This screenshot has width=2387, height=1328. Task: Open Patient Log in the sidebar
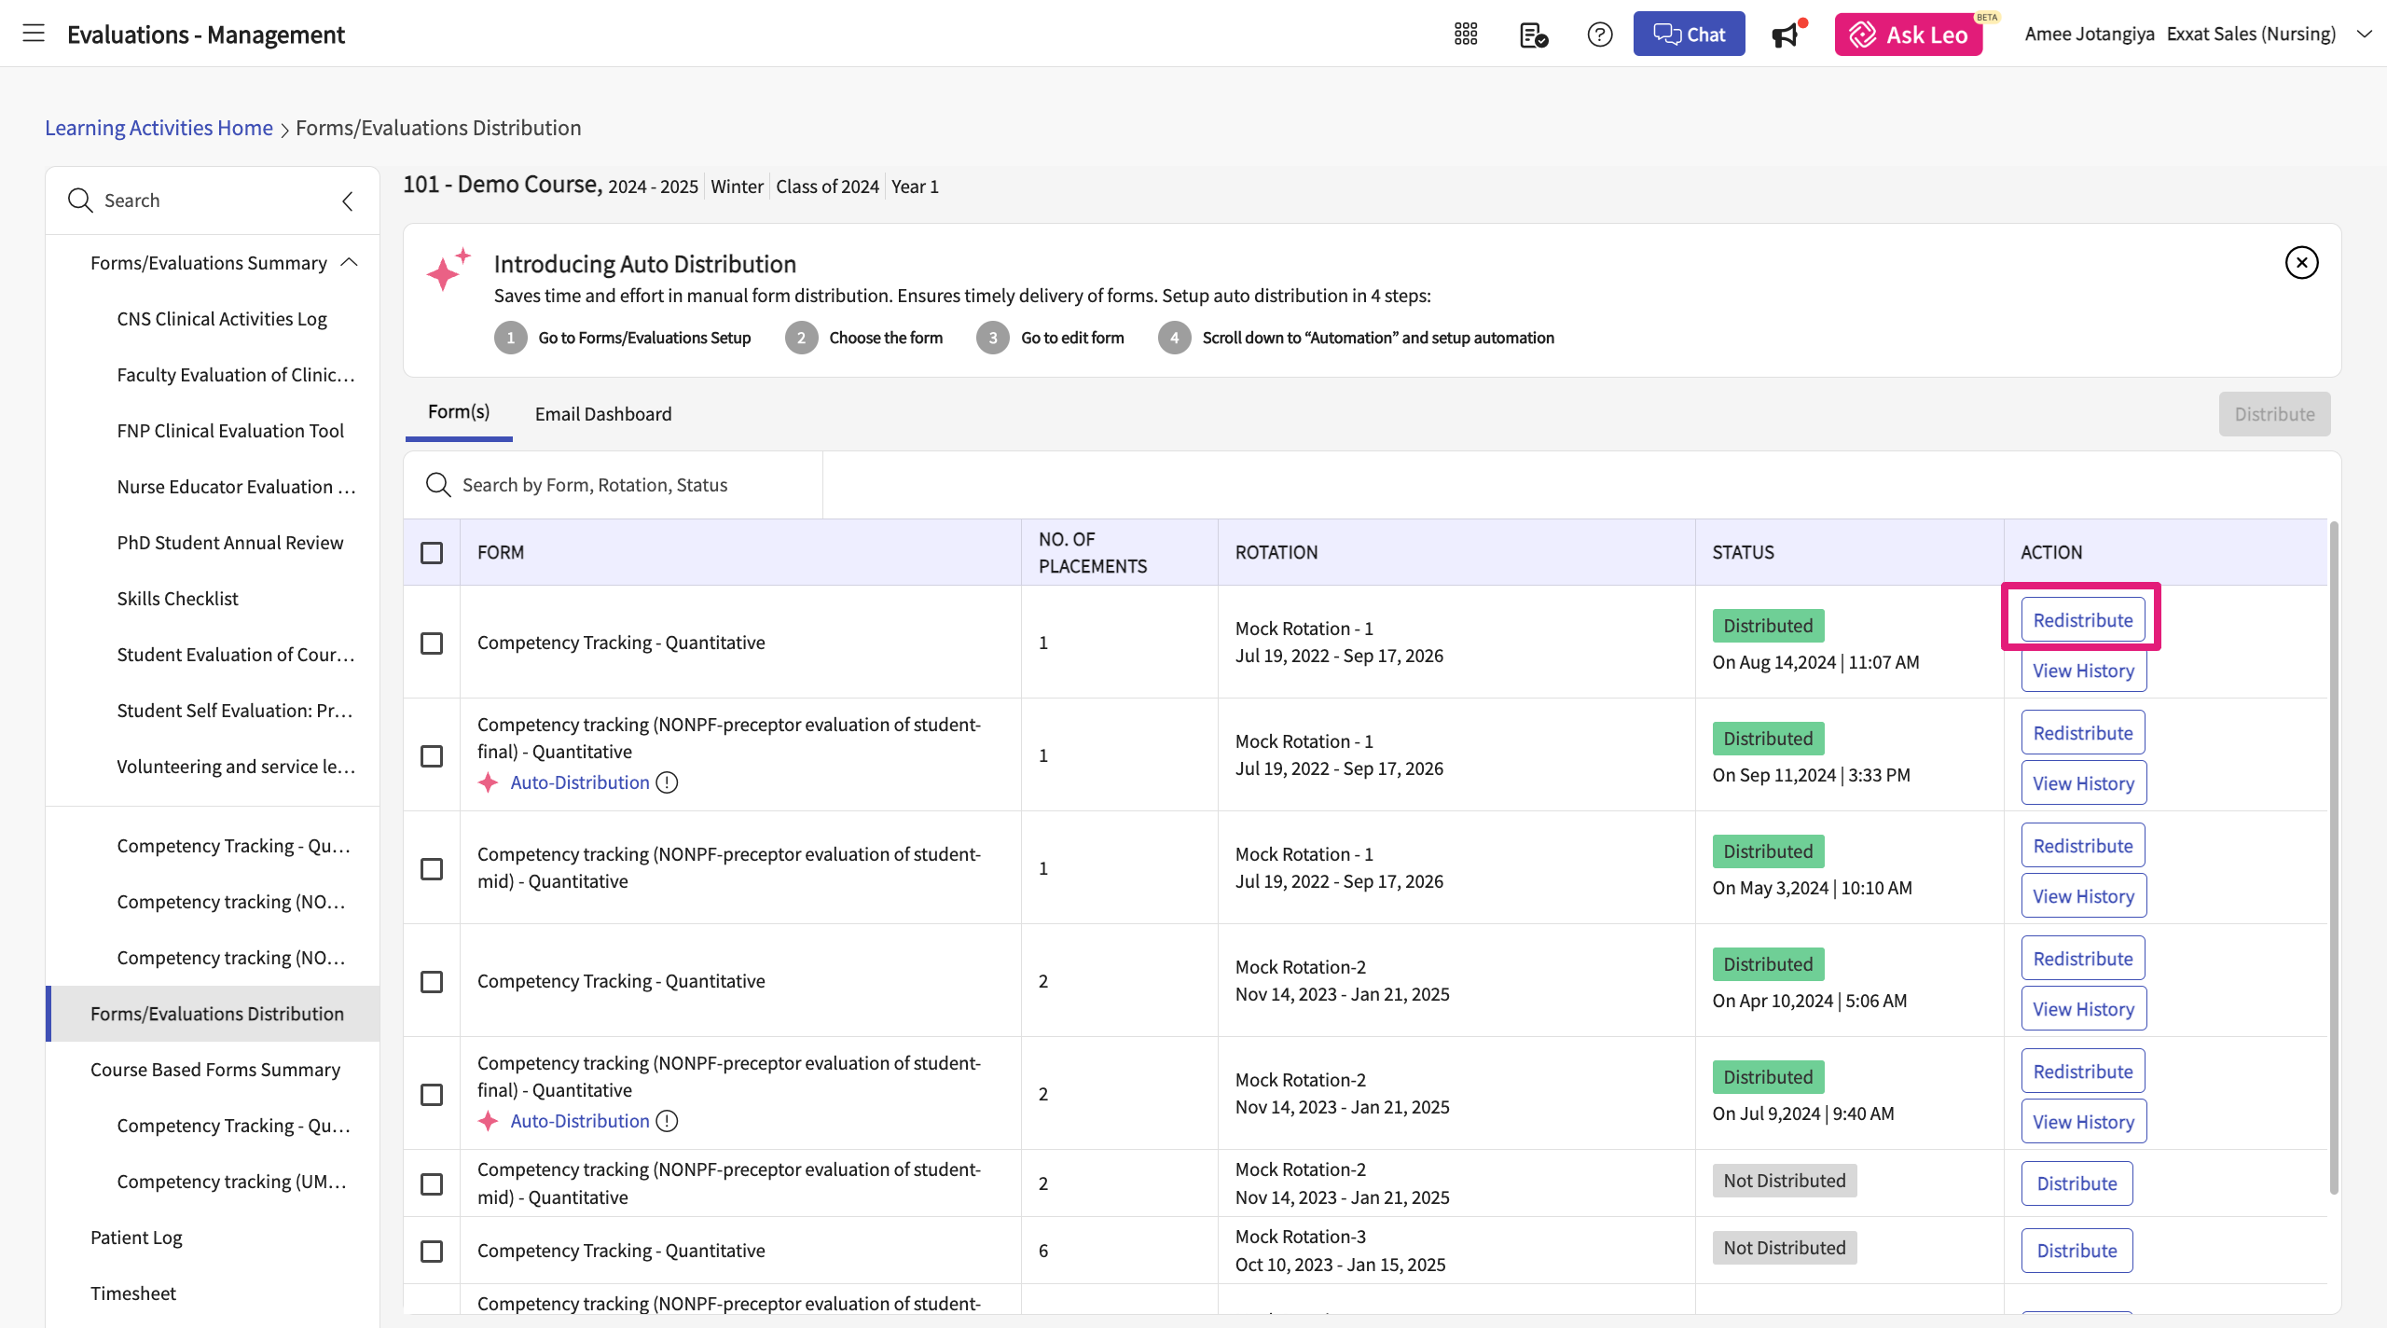pos(136,1238)
